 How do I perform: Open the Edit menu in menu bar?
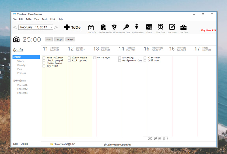[21, 19]
